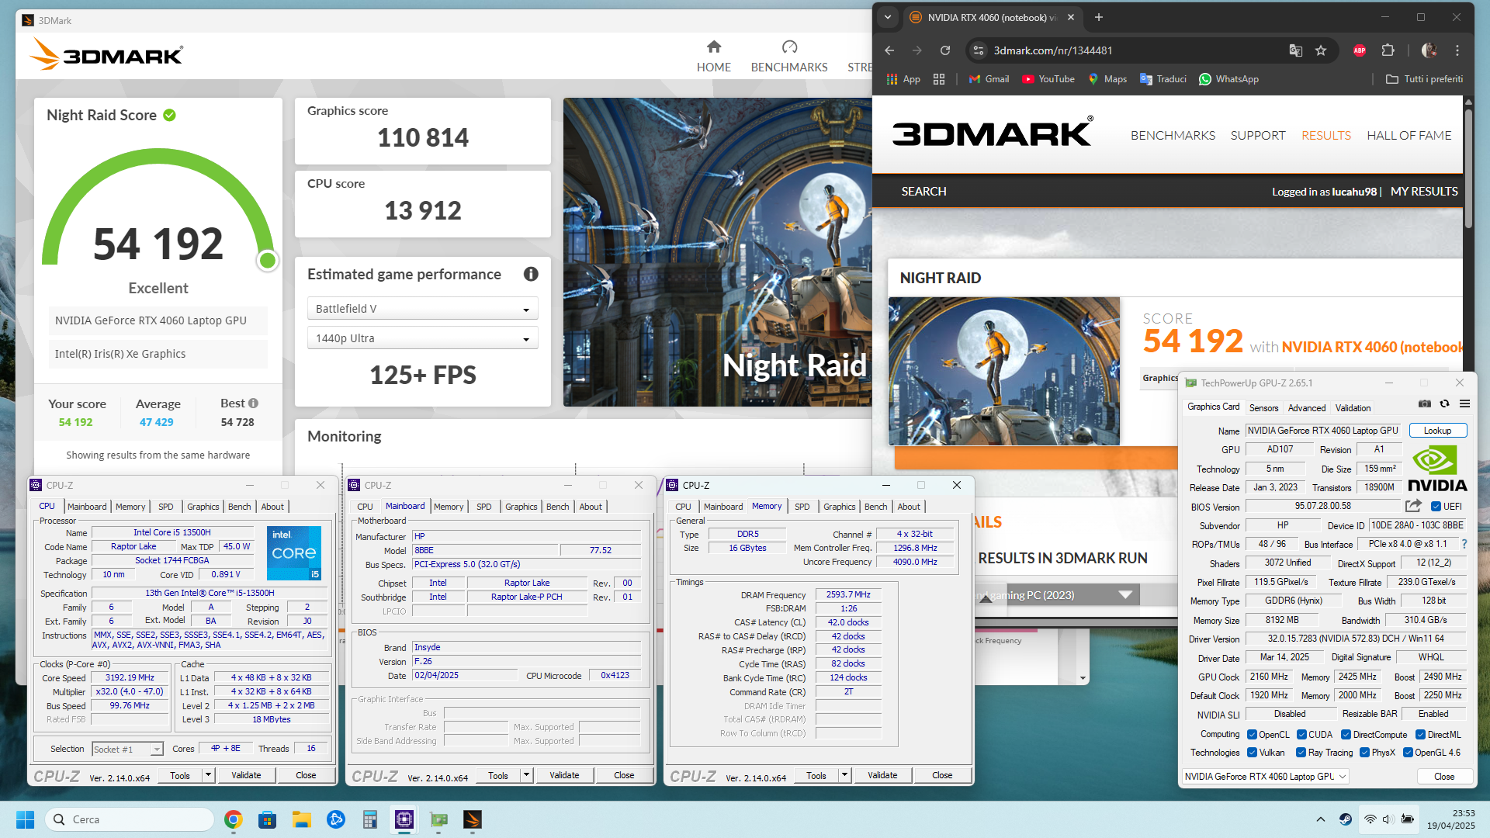Open GPU selector dropdown at GPU-Z bottom
Screen dimensions: 1490x838
(x=1266, y=777)
